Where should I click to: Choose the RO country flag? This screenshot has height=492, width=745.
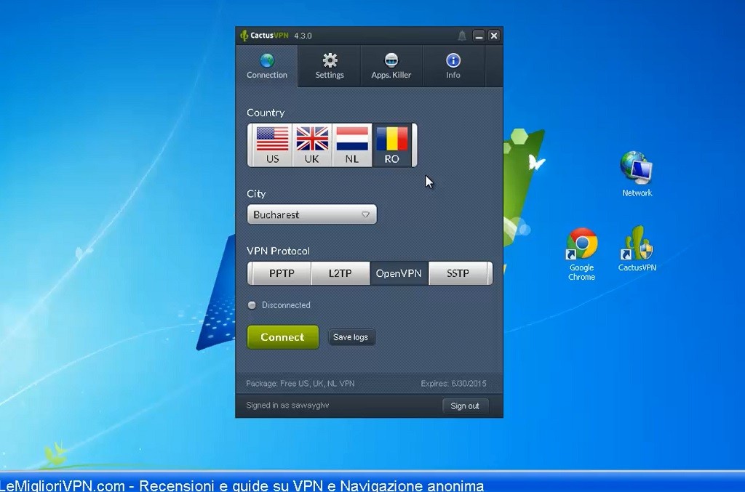[x=391, y=145]
